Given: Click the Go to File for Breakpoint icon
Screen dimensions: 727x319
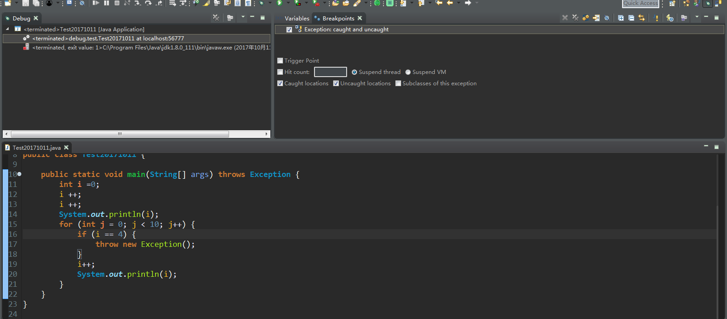Looking at the screenshot, I should [596, 18].
